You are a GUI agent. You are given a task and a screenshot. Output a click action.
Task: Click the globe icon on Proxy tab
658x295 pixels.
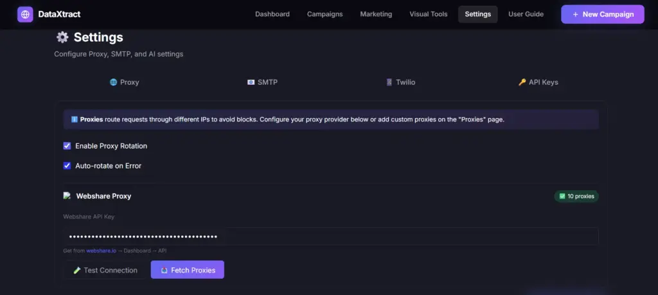pyautogui.click(x=113, y=82)
